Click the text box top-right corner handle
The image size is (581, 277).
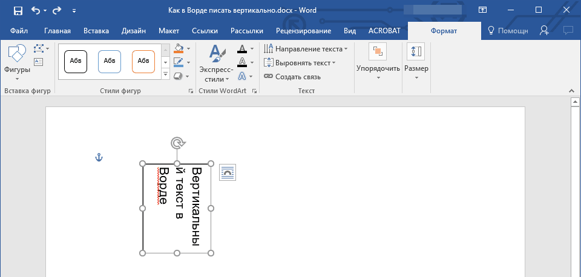click(x=211, y=163)
